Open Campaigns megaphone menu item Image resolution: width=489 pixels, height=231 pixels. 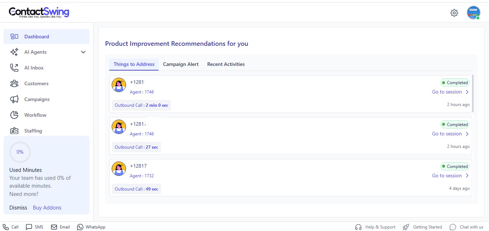click(37, 99)
